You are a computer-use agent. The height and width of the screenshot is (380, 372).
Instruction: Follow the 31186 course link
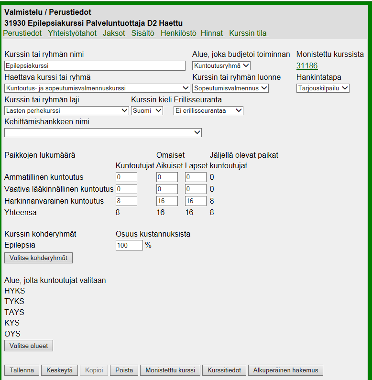[307, 65]
